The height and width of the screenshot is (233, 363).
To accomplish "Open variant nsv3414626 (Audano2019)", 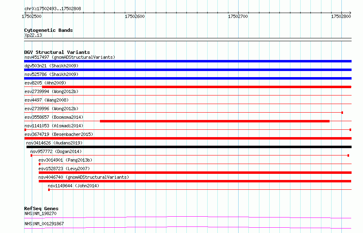I will point(54,143).
